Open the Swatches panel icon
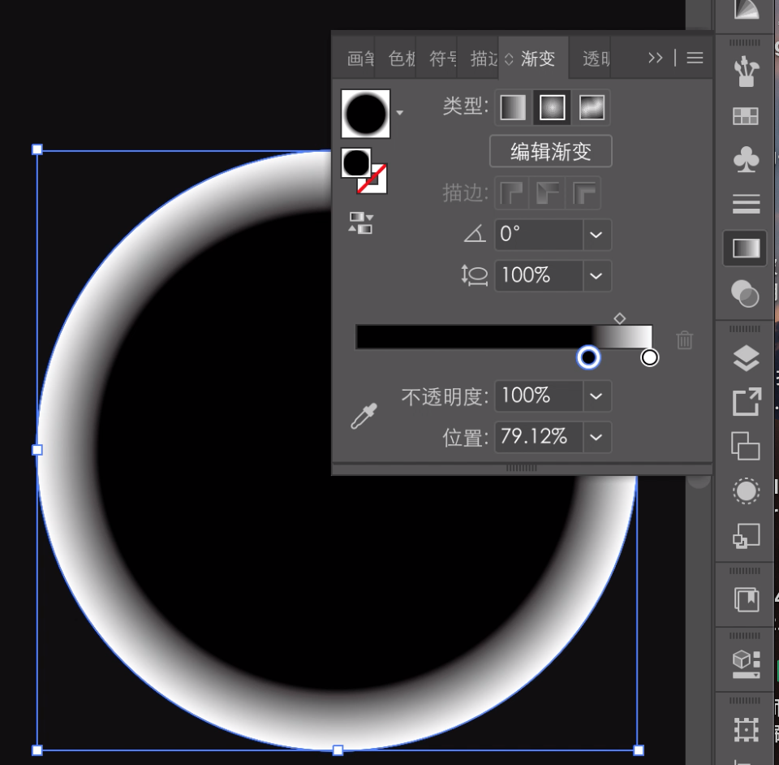This screenshot has width=779, height=765. coord(746,116)
